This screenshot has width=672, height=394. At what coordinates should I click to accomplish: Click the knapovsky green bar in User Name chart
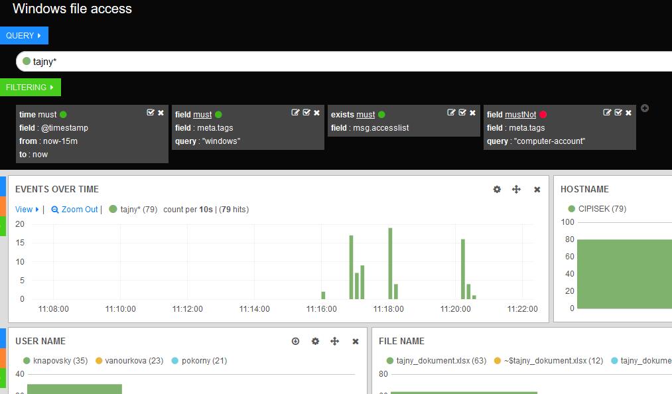[x=74, y=389]
